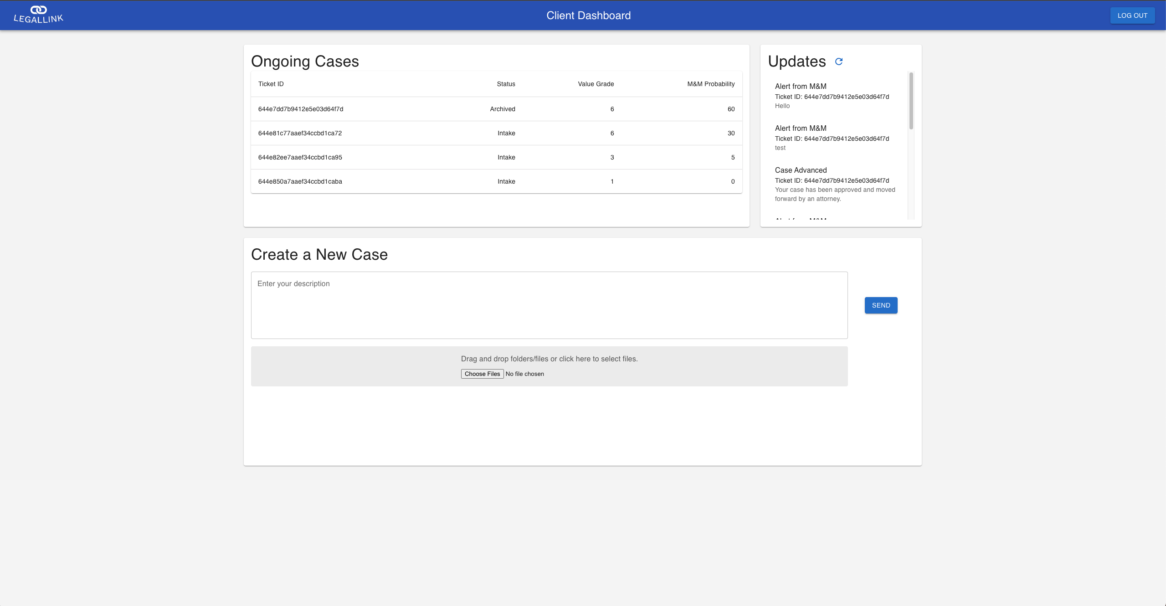This screenshot has height=606, width=1166.
Task: Focus the case description text field
Action: [549, 305]
